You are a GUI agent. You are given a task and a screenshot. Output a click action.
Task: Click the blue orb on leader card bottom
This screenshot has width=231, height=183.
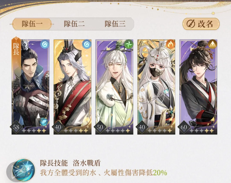tap(44, 122)
